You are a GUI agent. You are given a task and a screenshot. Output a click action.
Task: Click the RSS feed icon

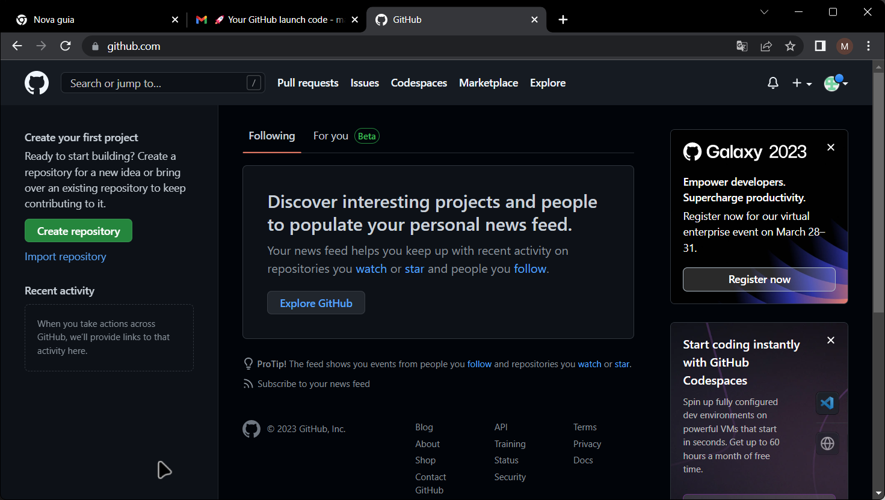[248, 384]
